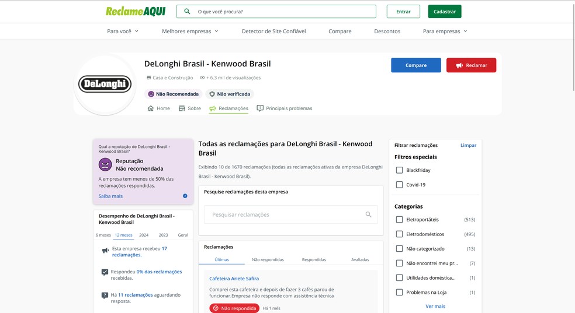575x313 pixels.
Task: Switch to the 12 meses tab
Action: pos(123,235)
